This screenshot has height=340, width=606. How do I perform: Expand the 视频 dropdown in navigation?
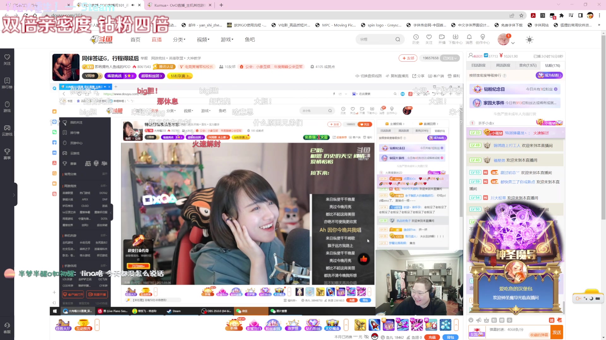[x=203, y=39]
